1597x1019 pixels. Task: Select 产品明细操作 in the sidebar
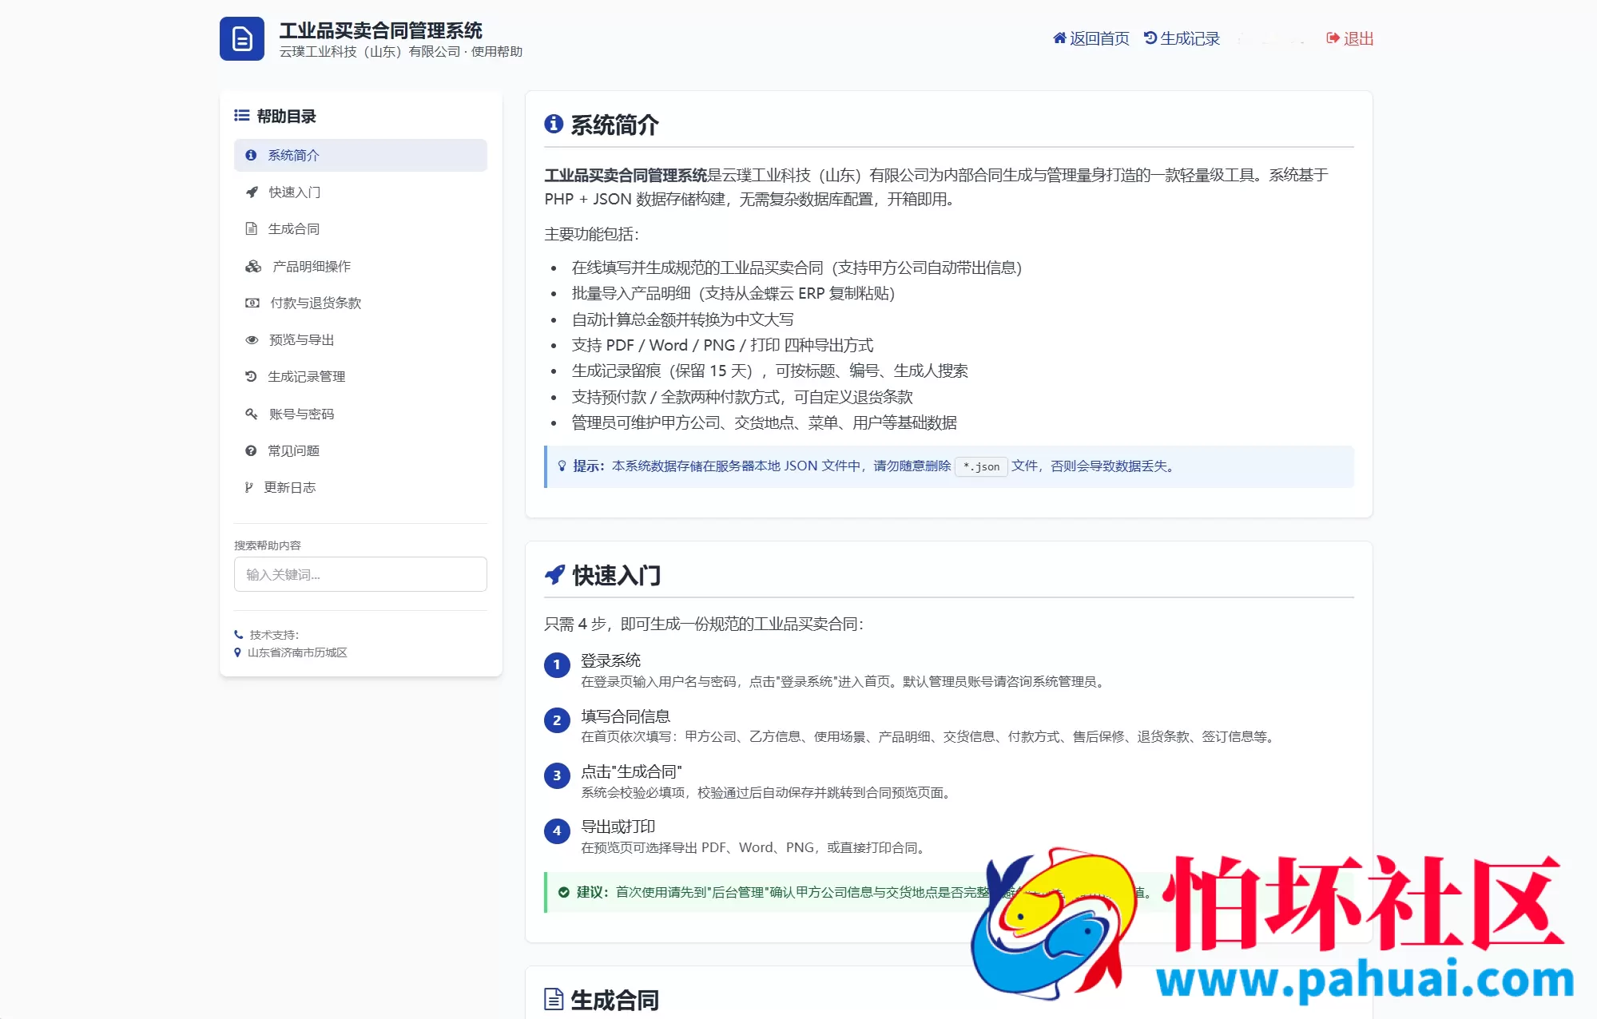click(x=360, y=266)
